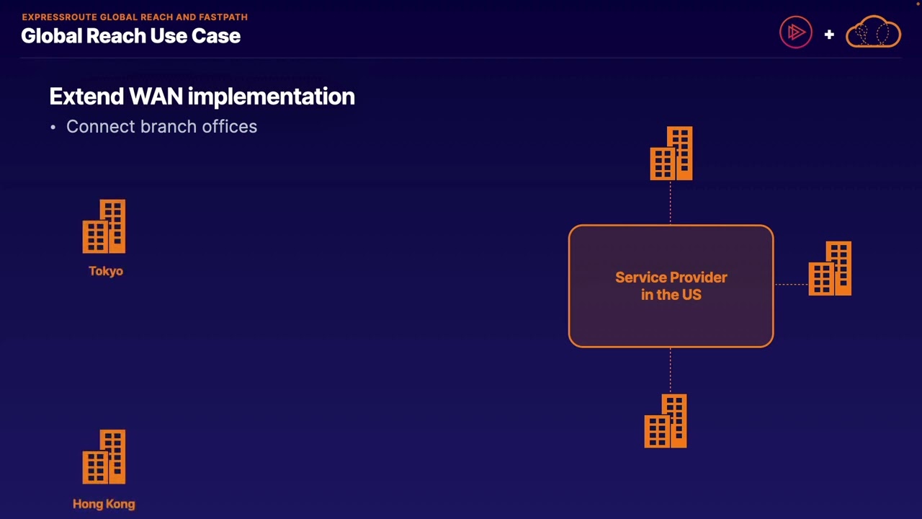Click the A Cloud Guru cloud logo
This screenshot has width=922, height=519.
pyautogui.click(x=873, y=32)
